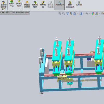Screen dimensions: 104x104
Task: Toggle the Instant3D mode
Action: point(60,5)
